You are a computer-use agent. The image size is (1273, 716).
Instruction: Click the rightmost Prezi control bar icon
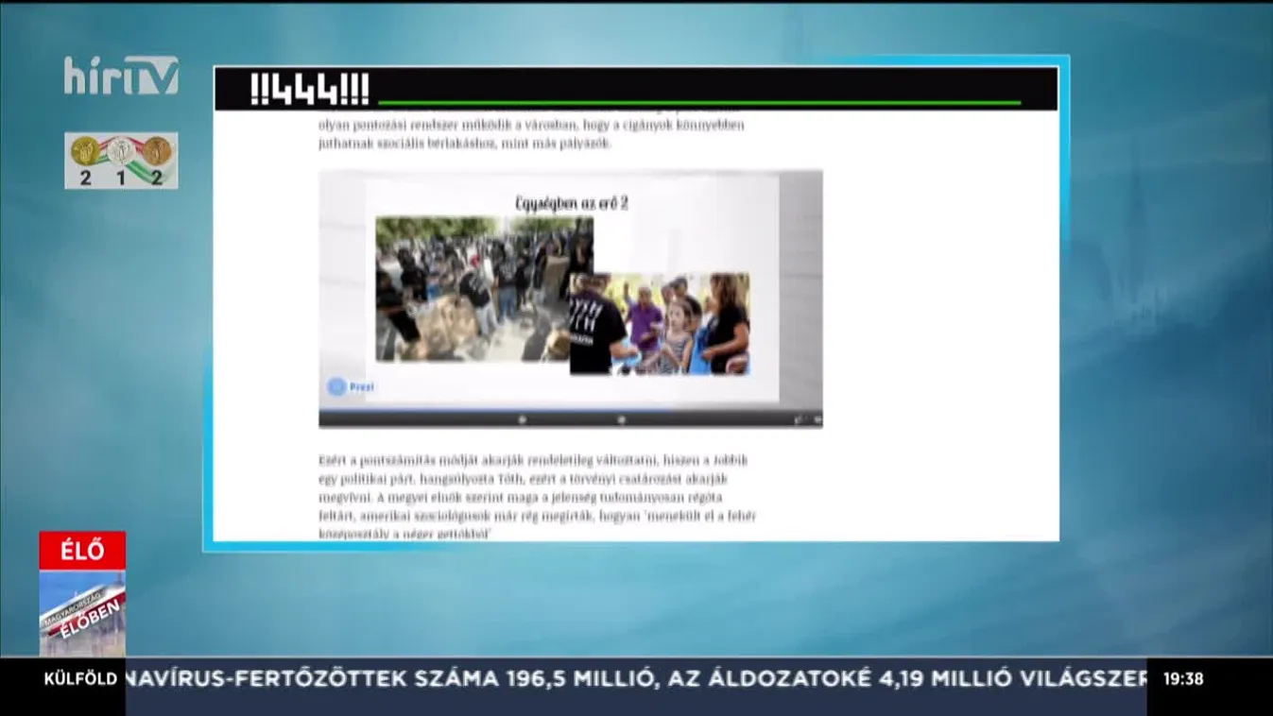[817, 419]
